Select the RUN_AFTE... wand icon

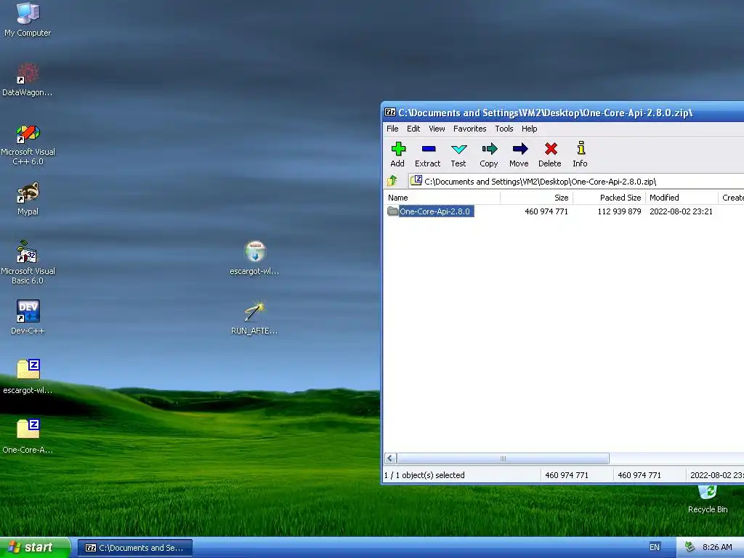point(255,318)
